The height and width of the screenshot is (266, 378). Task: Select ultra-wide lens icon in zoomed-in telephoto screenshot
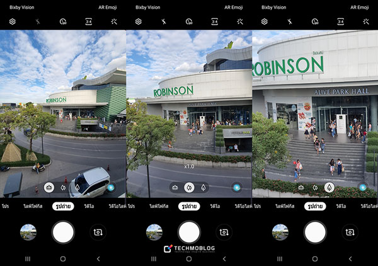pyautogui.click(x=301, y=187)
